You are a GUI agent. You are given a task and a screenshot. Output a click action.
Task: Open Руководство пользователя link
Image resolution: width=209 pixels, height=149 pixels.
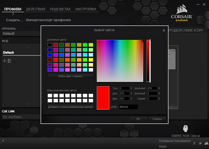click(175, 140)
